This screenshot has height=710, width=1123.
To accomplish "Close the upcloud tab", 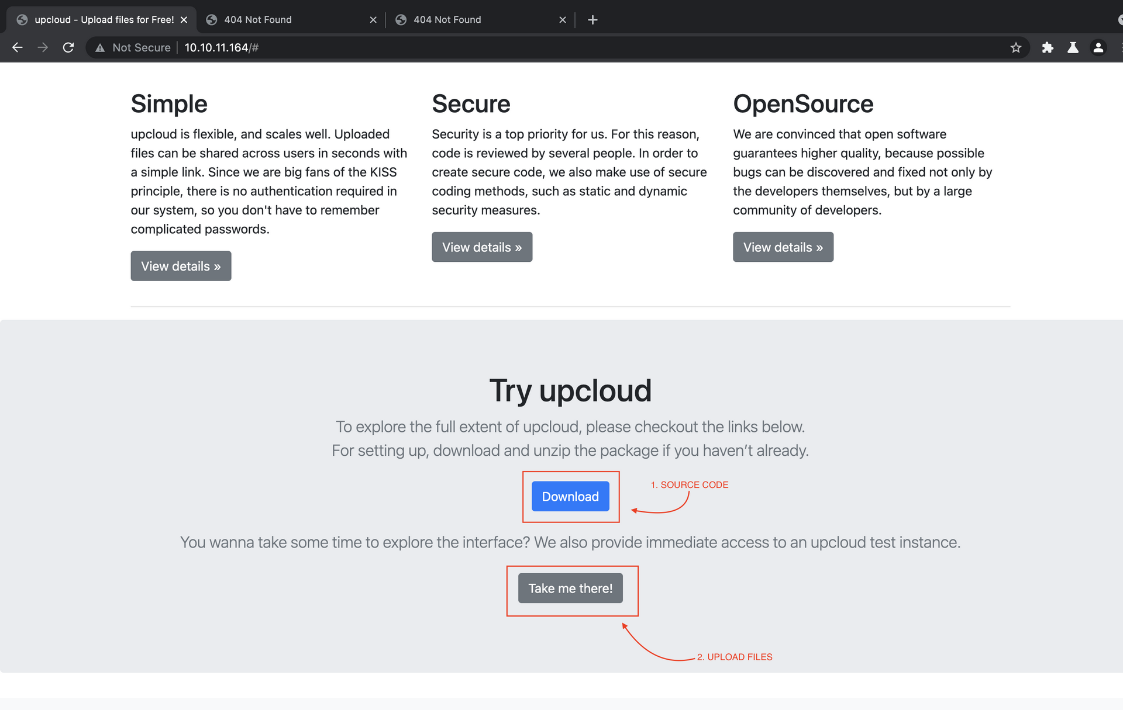I will (x=184, y=20).
